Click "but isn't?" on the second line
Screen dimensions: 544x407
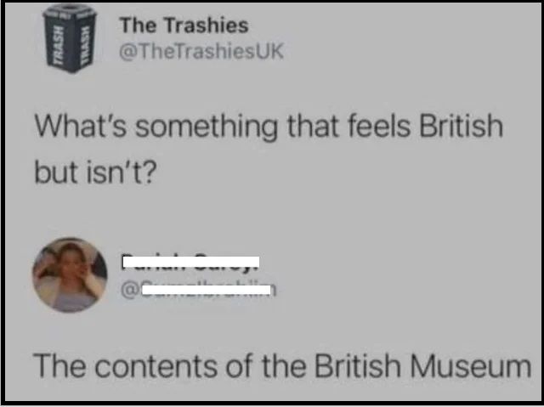[x=95, y=172]
